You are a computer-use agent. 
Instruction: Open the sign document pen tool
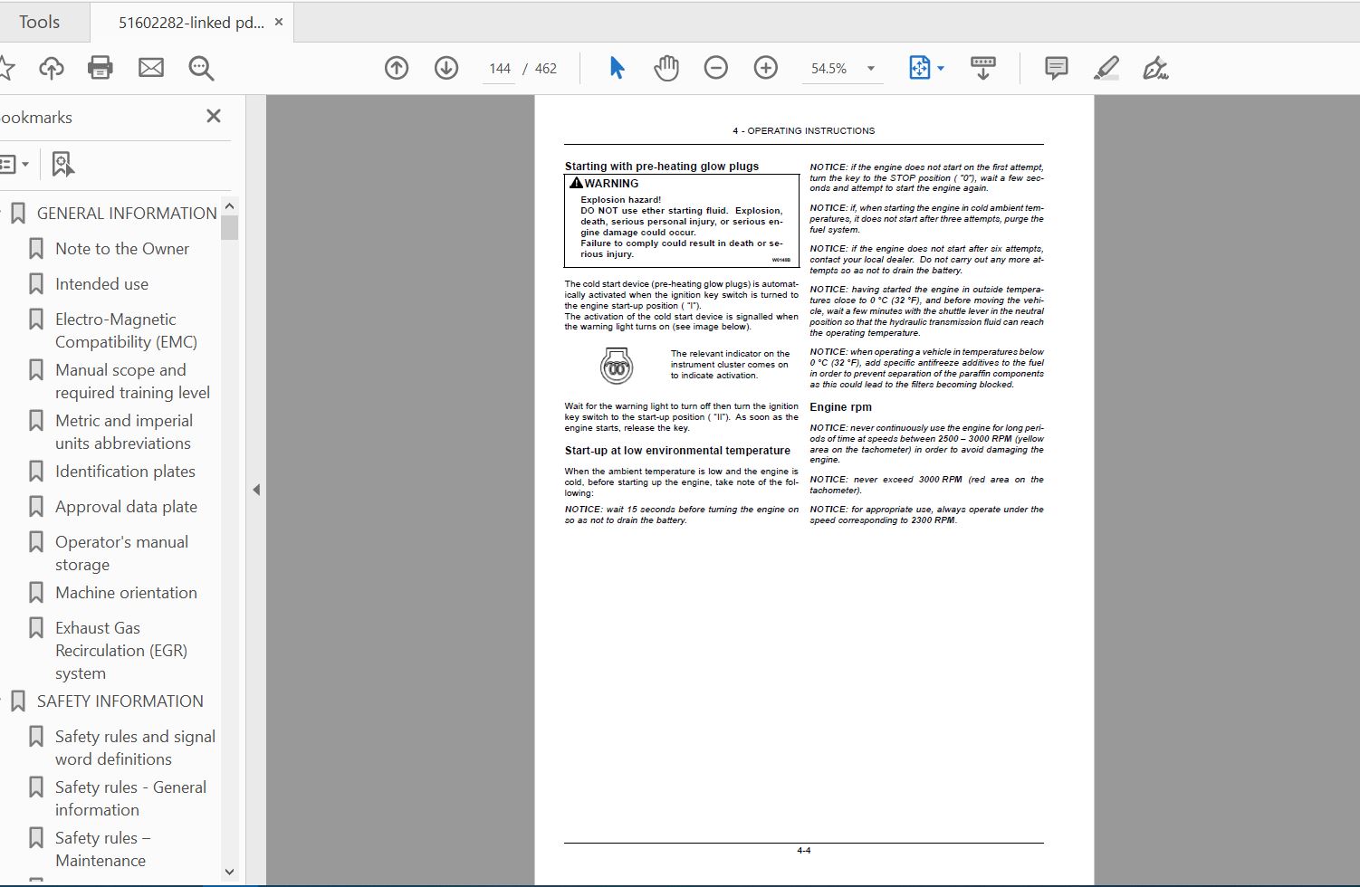click(1155, 68)
